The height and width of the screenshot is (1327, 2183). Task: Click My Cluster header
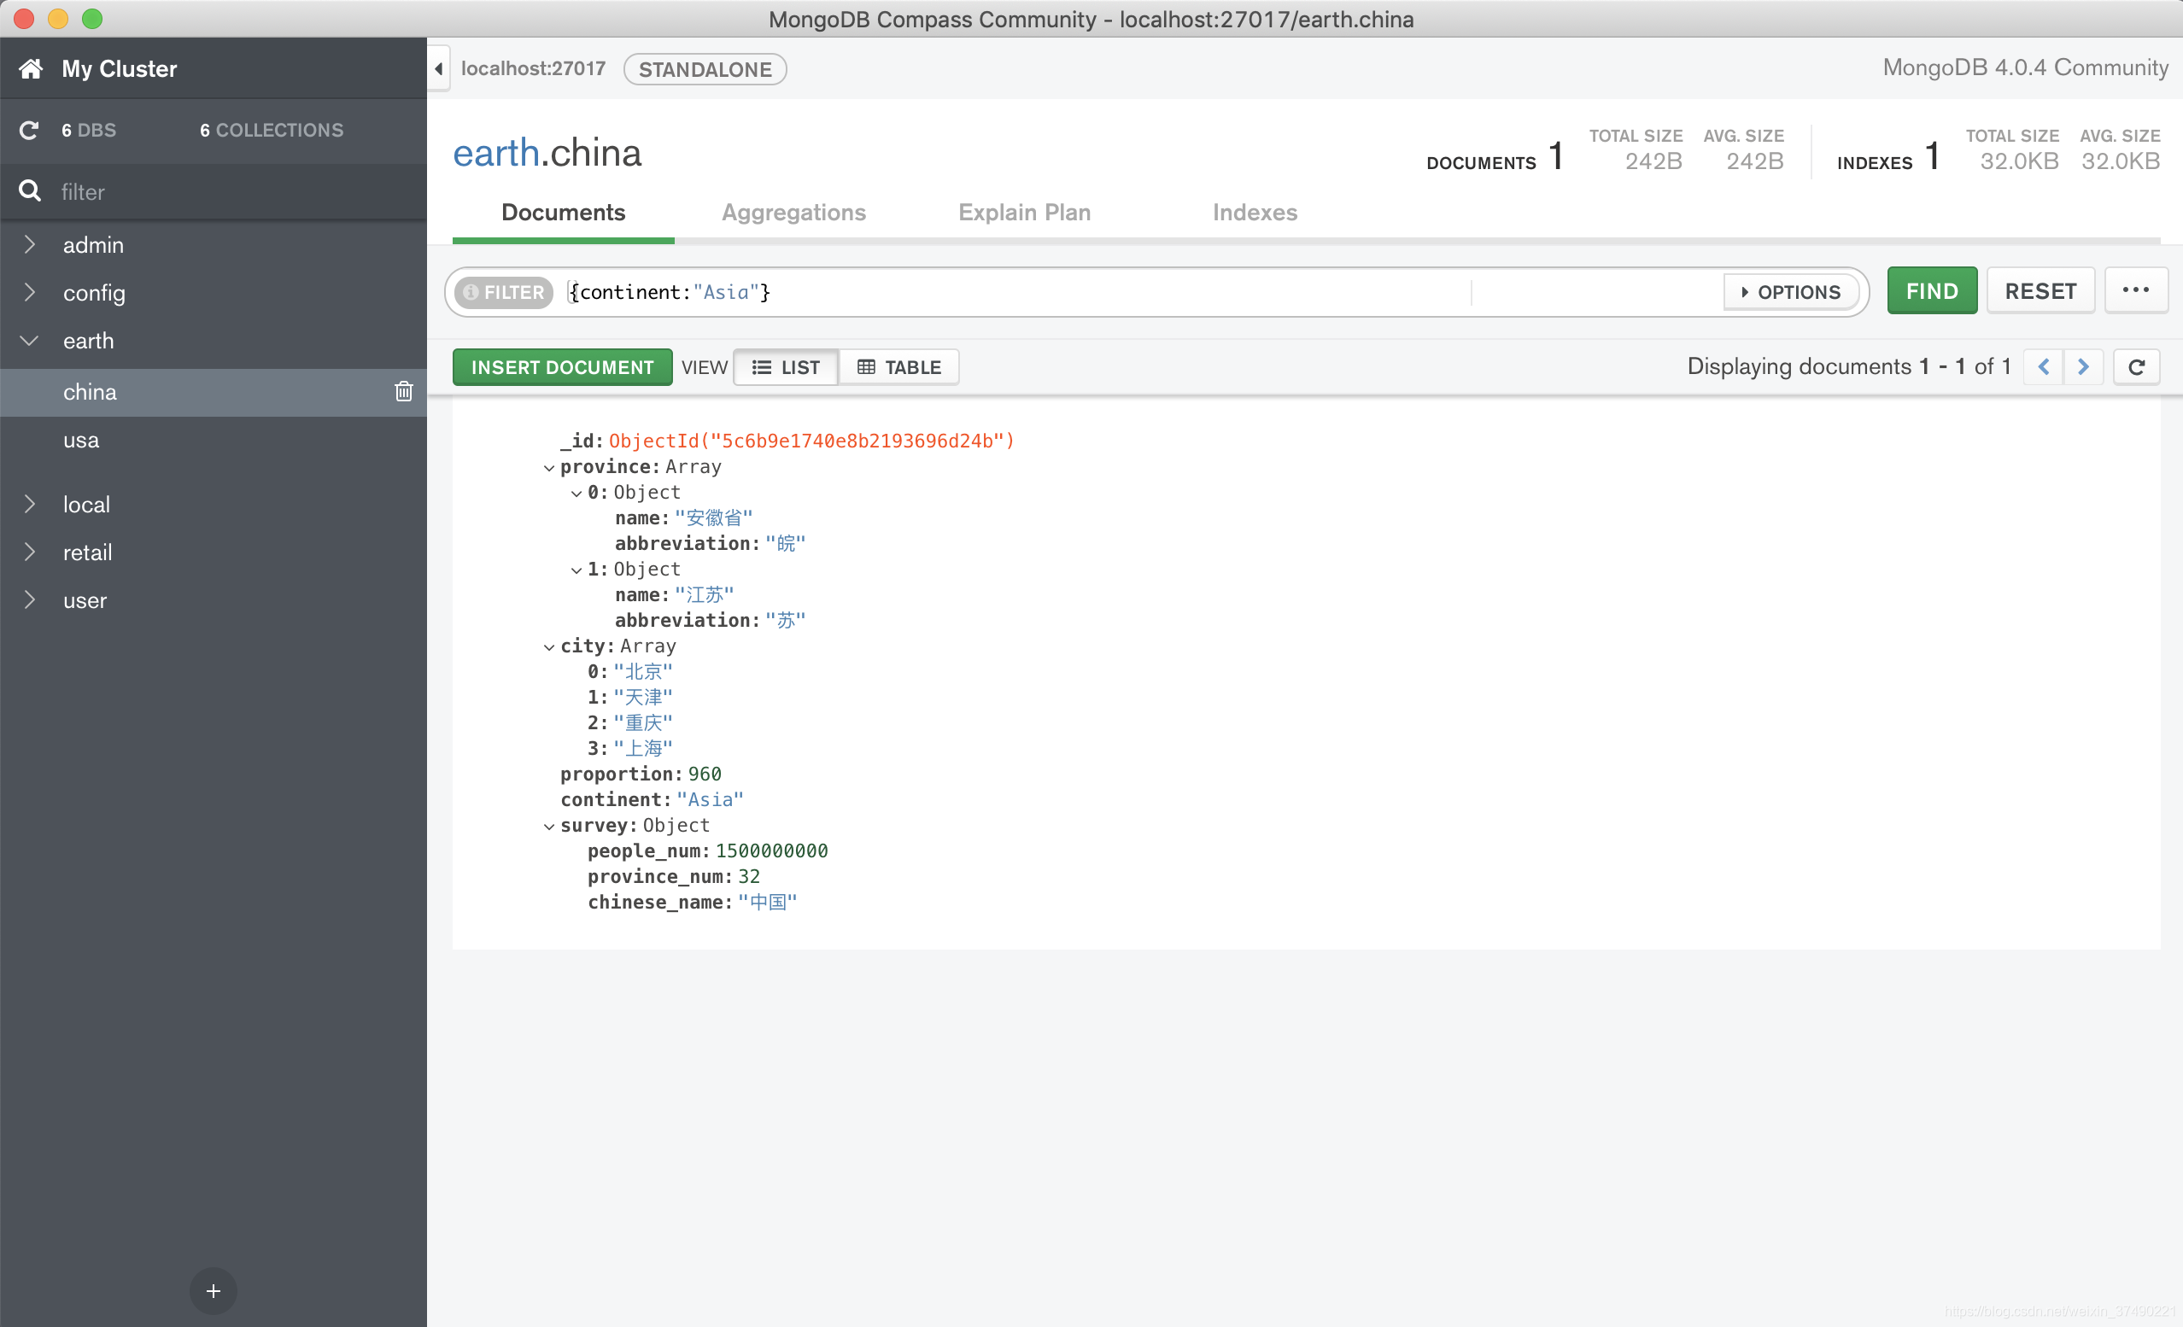click(119, 68)
